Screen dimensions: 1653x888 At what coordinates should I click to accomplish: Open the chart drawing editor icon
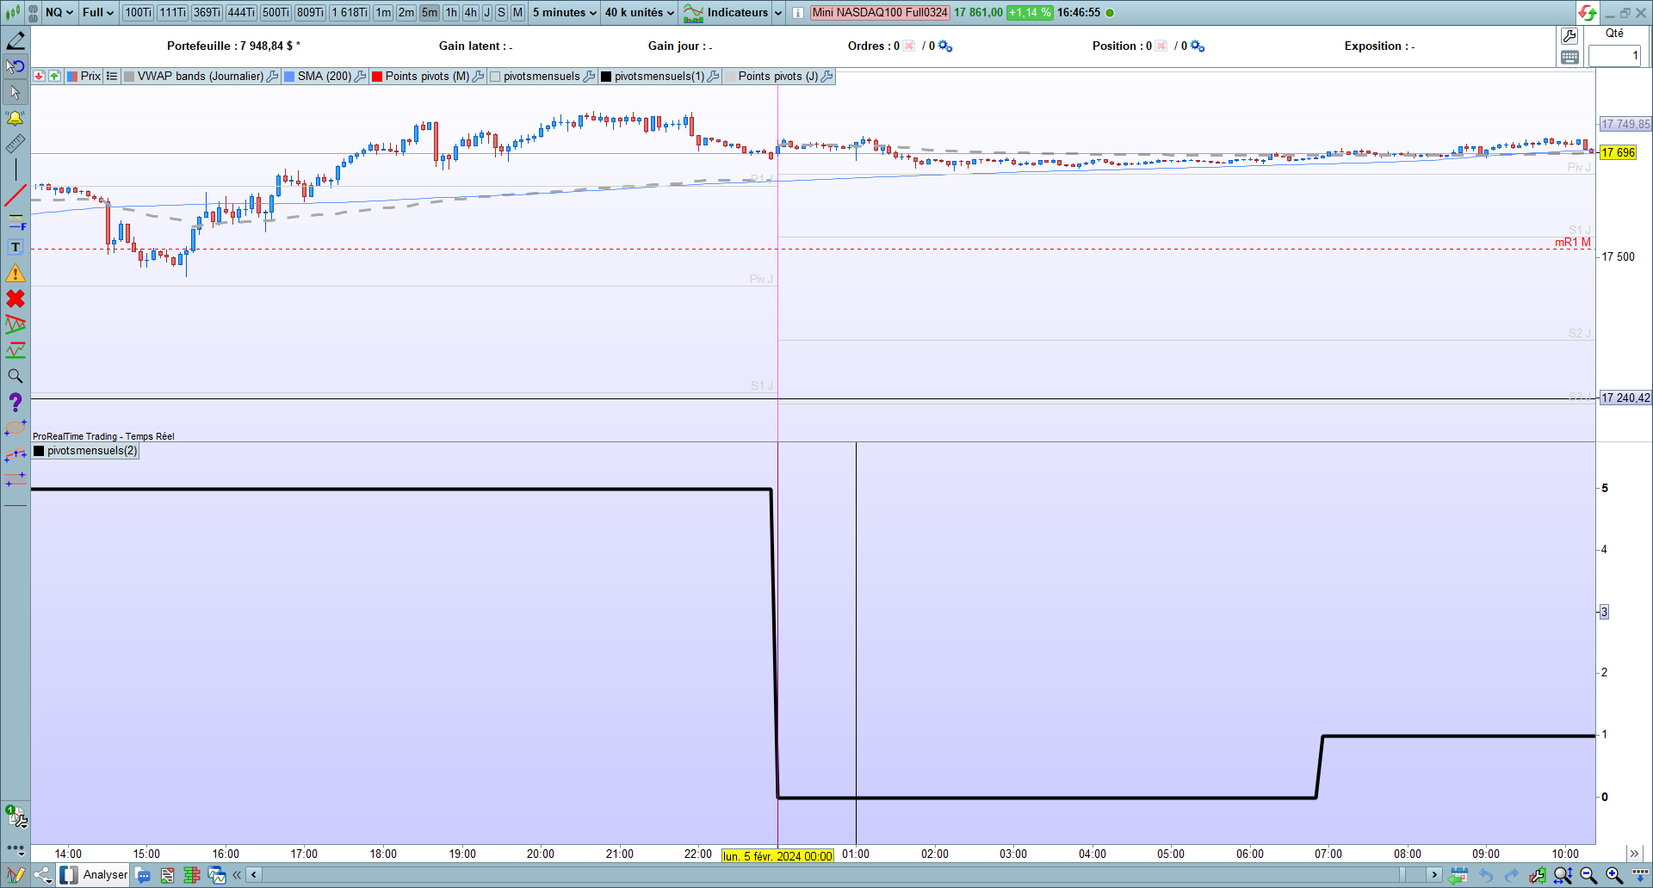[x=15, y=875]
